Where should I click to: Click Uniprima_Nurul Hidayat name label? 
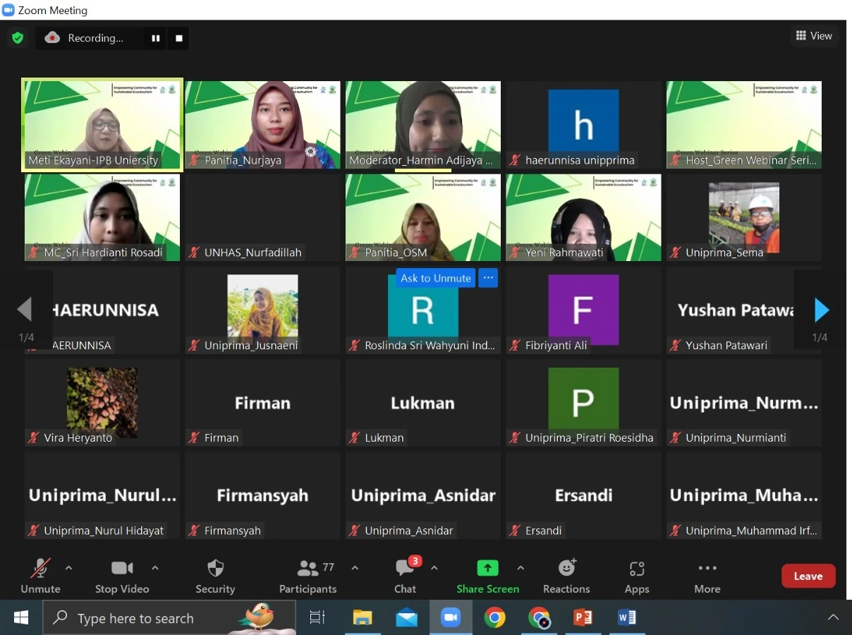(x=104, y=531)
